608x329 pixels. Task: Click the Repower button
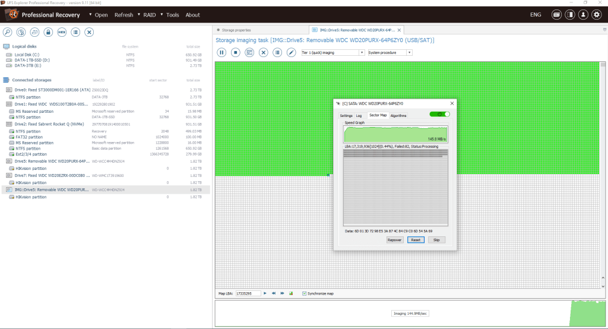pyautogui.click(x=395, y=240)
